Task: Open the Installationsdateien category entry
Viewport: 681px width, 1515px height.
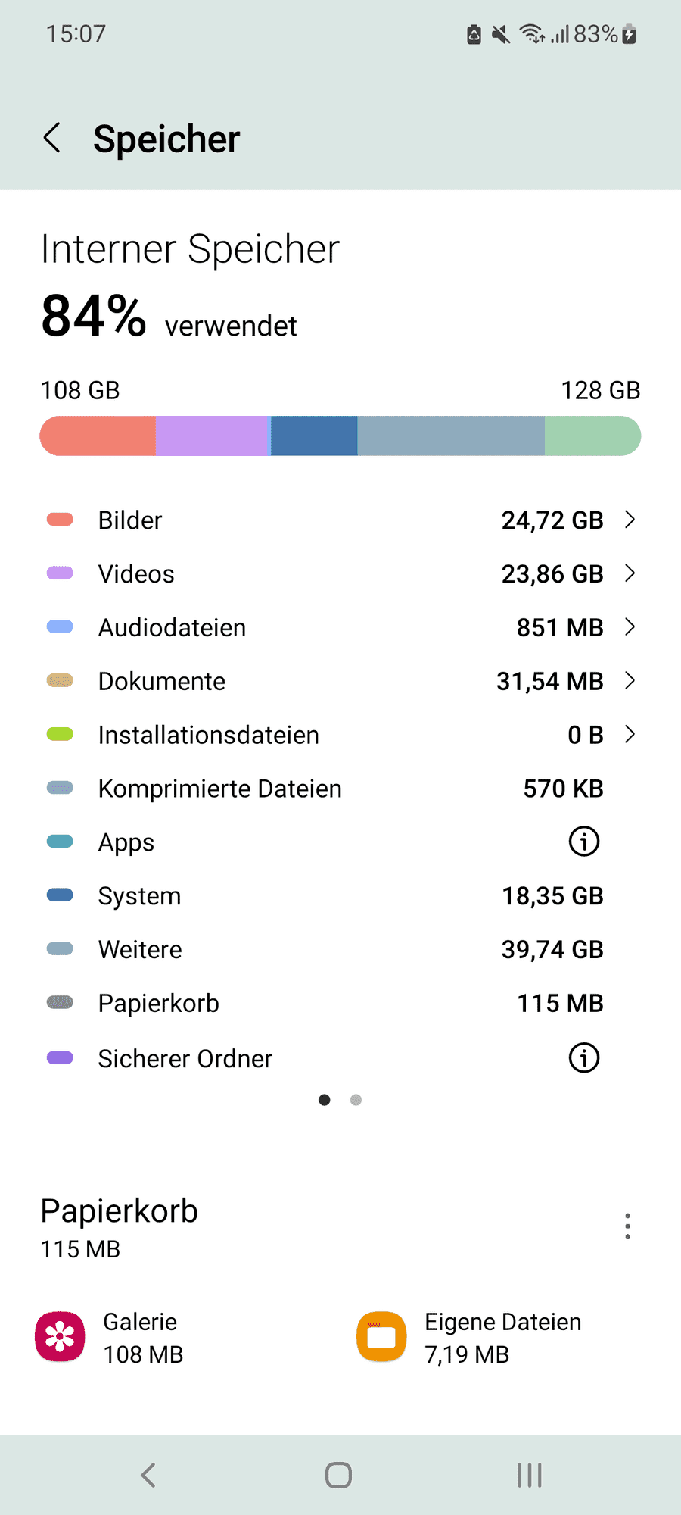Action: pos(340,735)
